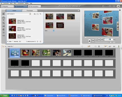Click the Szín blue color swatch
This screenshot has width=122, height=97.
[x=54, y=31]
